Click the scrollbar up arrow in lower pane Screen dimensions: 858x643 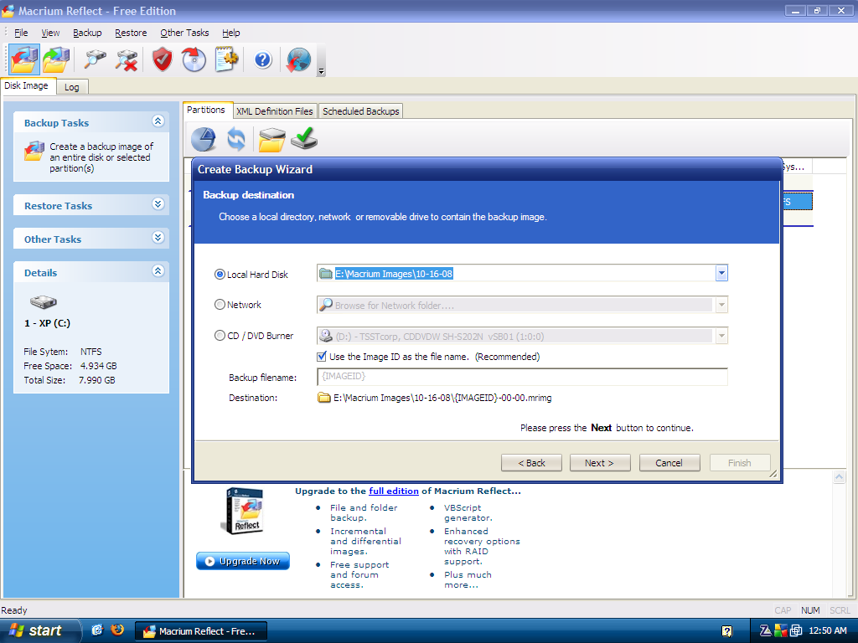[x=839, y=476]
